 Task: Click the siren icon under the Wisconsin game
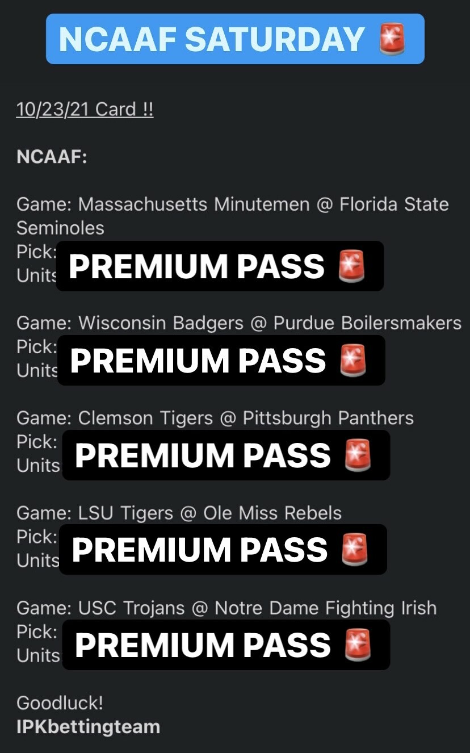pyautogui.click(x=353, y=361)
